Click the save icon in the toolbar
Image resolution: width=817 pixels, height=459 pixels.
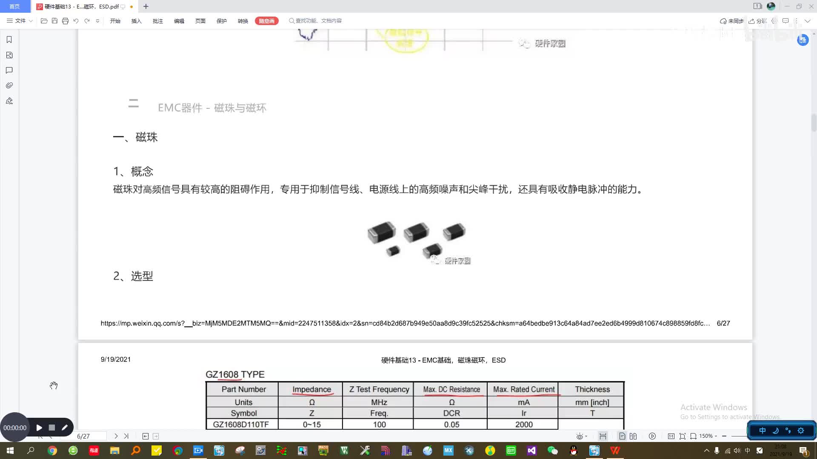click(54, 21)
